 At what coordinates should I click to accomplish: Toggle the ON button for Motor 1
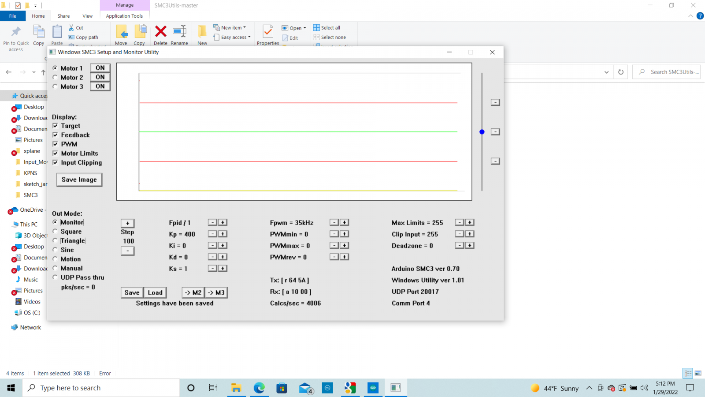[x=100, y=68]
